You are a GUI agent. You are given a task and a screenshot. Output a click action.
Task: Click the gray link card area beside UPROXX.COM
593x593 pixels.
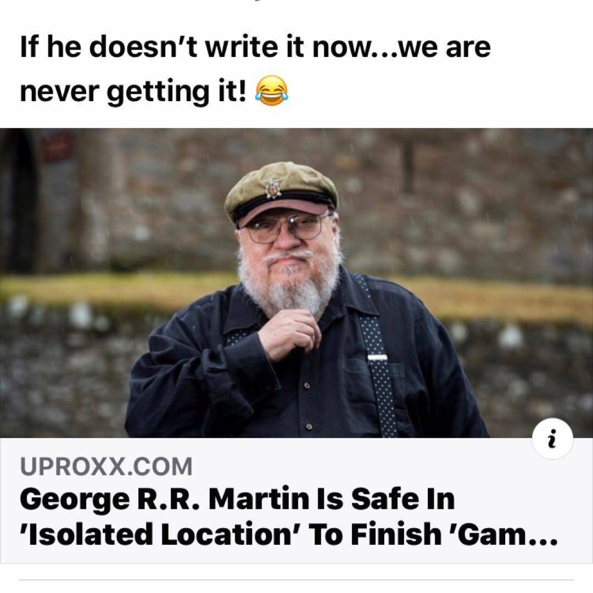coord(359,466)
